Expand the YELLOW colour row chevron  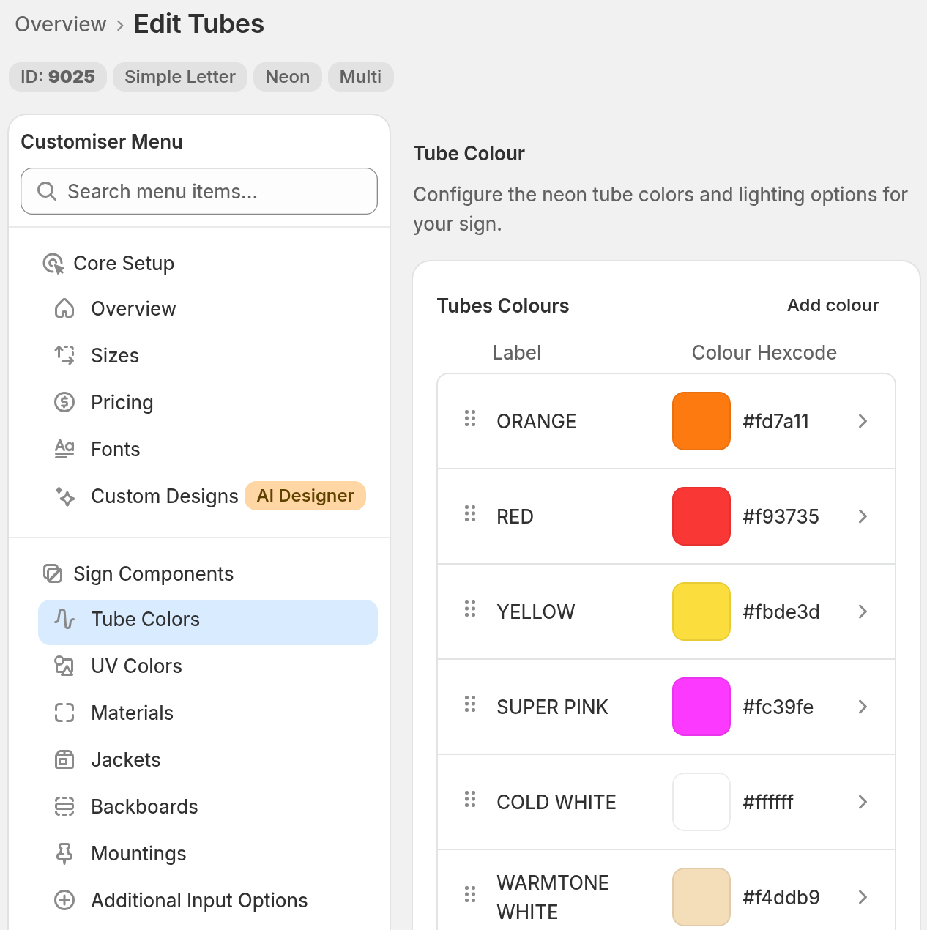coord(863,611)
